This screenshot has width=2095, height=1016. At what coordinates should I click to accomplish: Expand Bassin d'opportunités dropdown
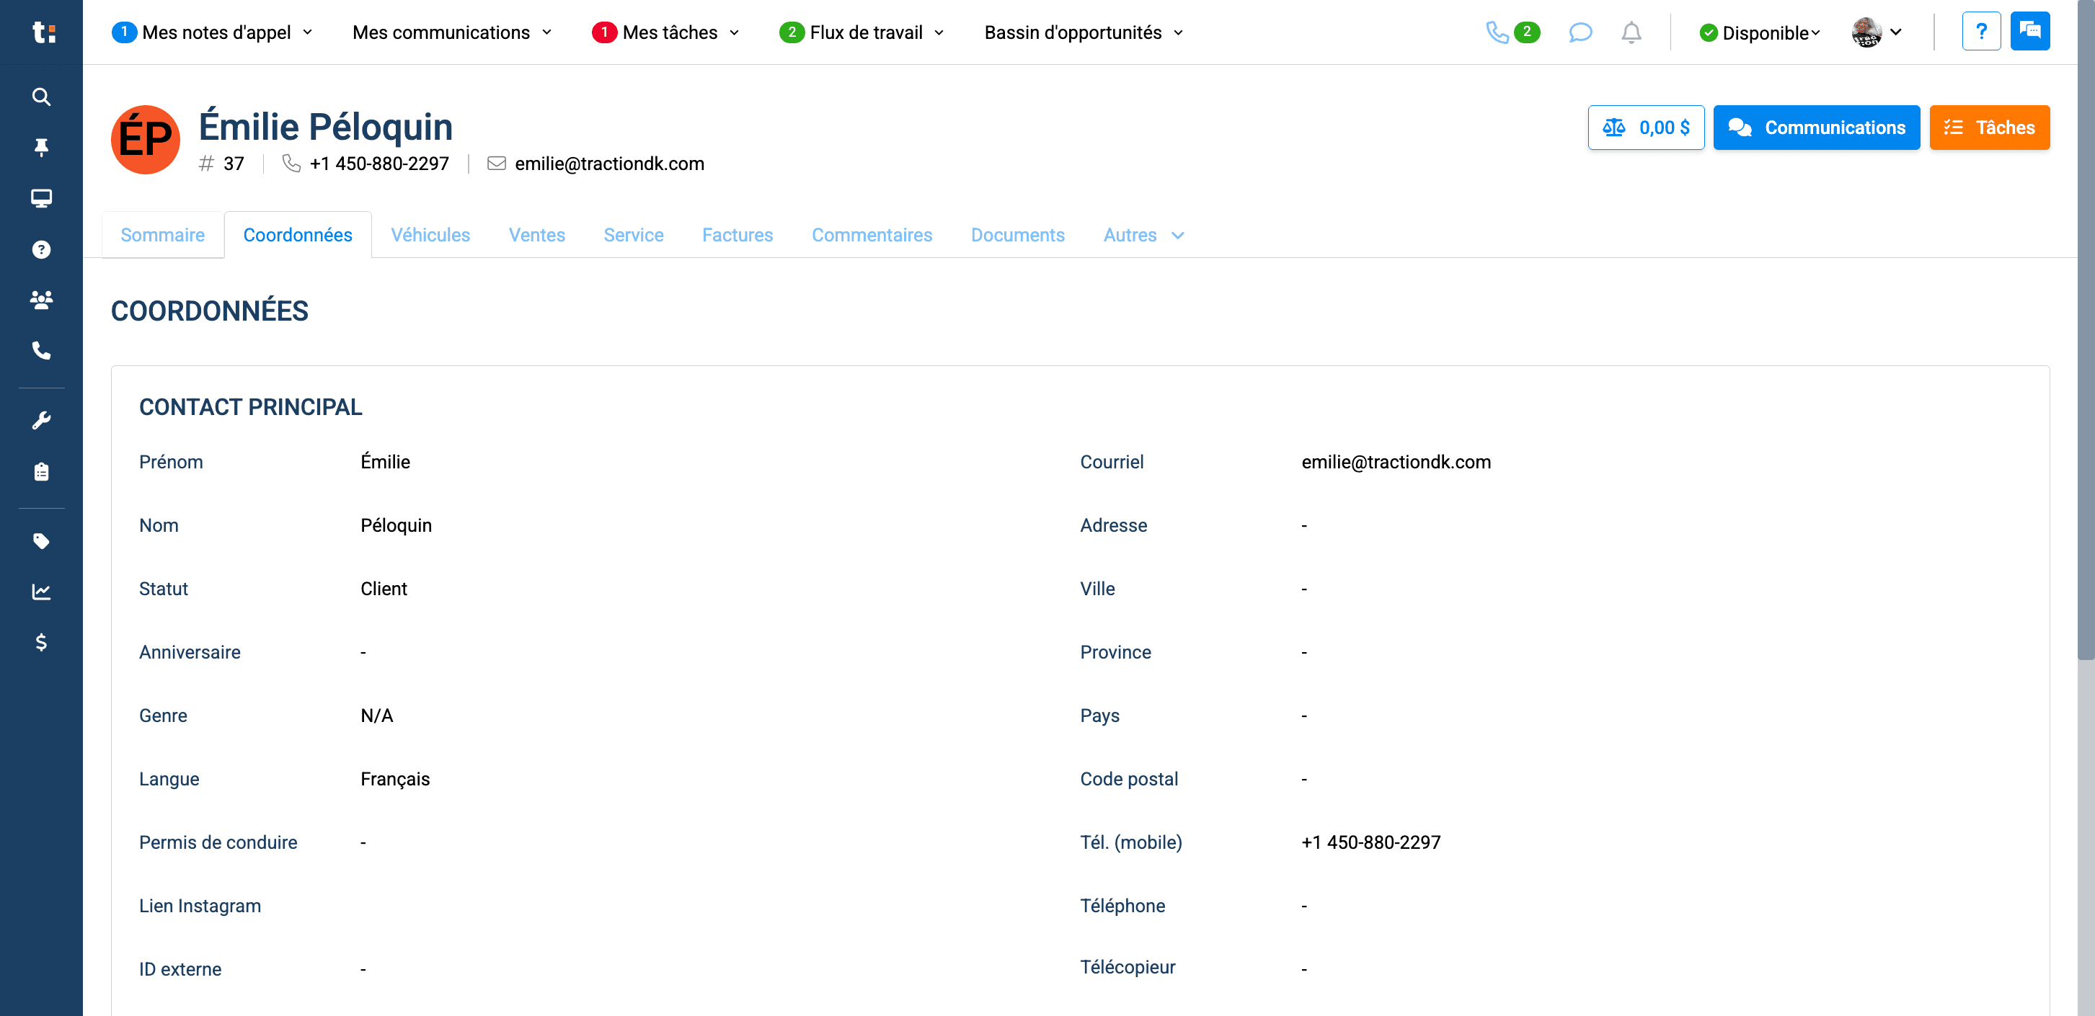point(1084,32)
